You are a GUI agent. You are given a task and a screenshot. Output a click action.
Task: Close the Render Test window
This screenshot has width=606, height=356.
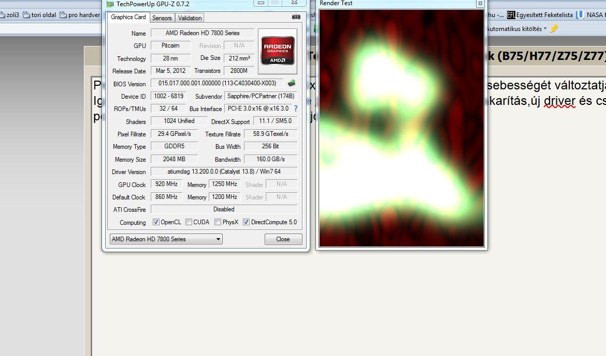(x=480, y=4)
